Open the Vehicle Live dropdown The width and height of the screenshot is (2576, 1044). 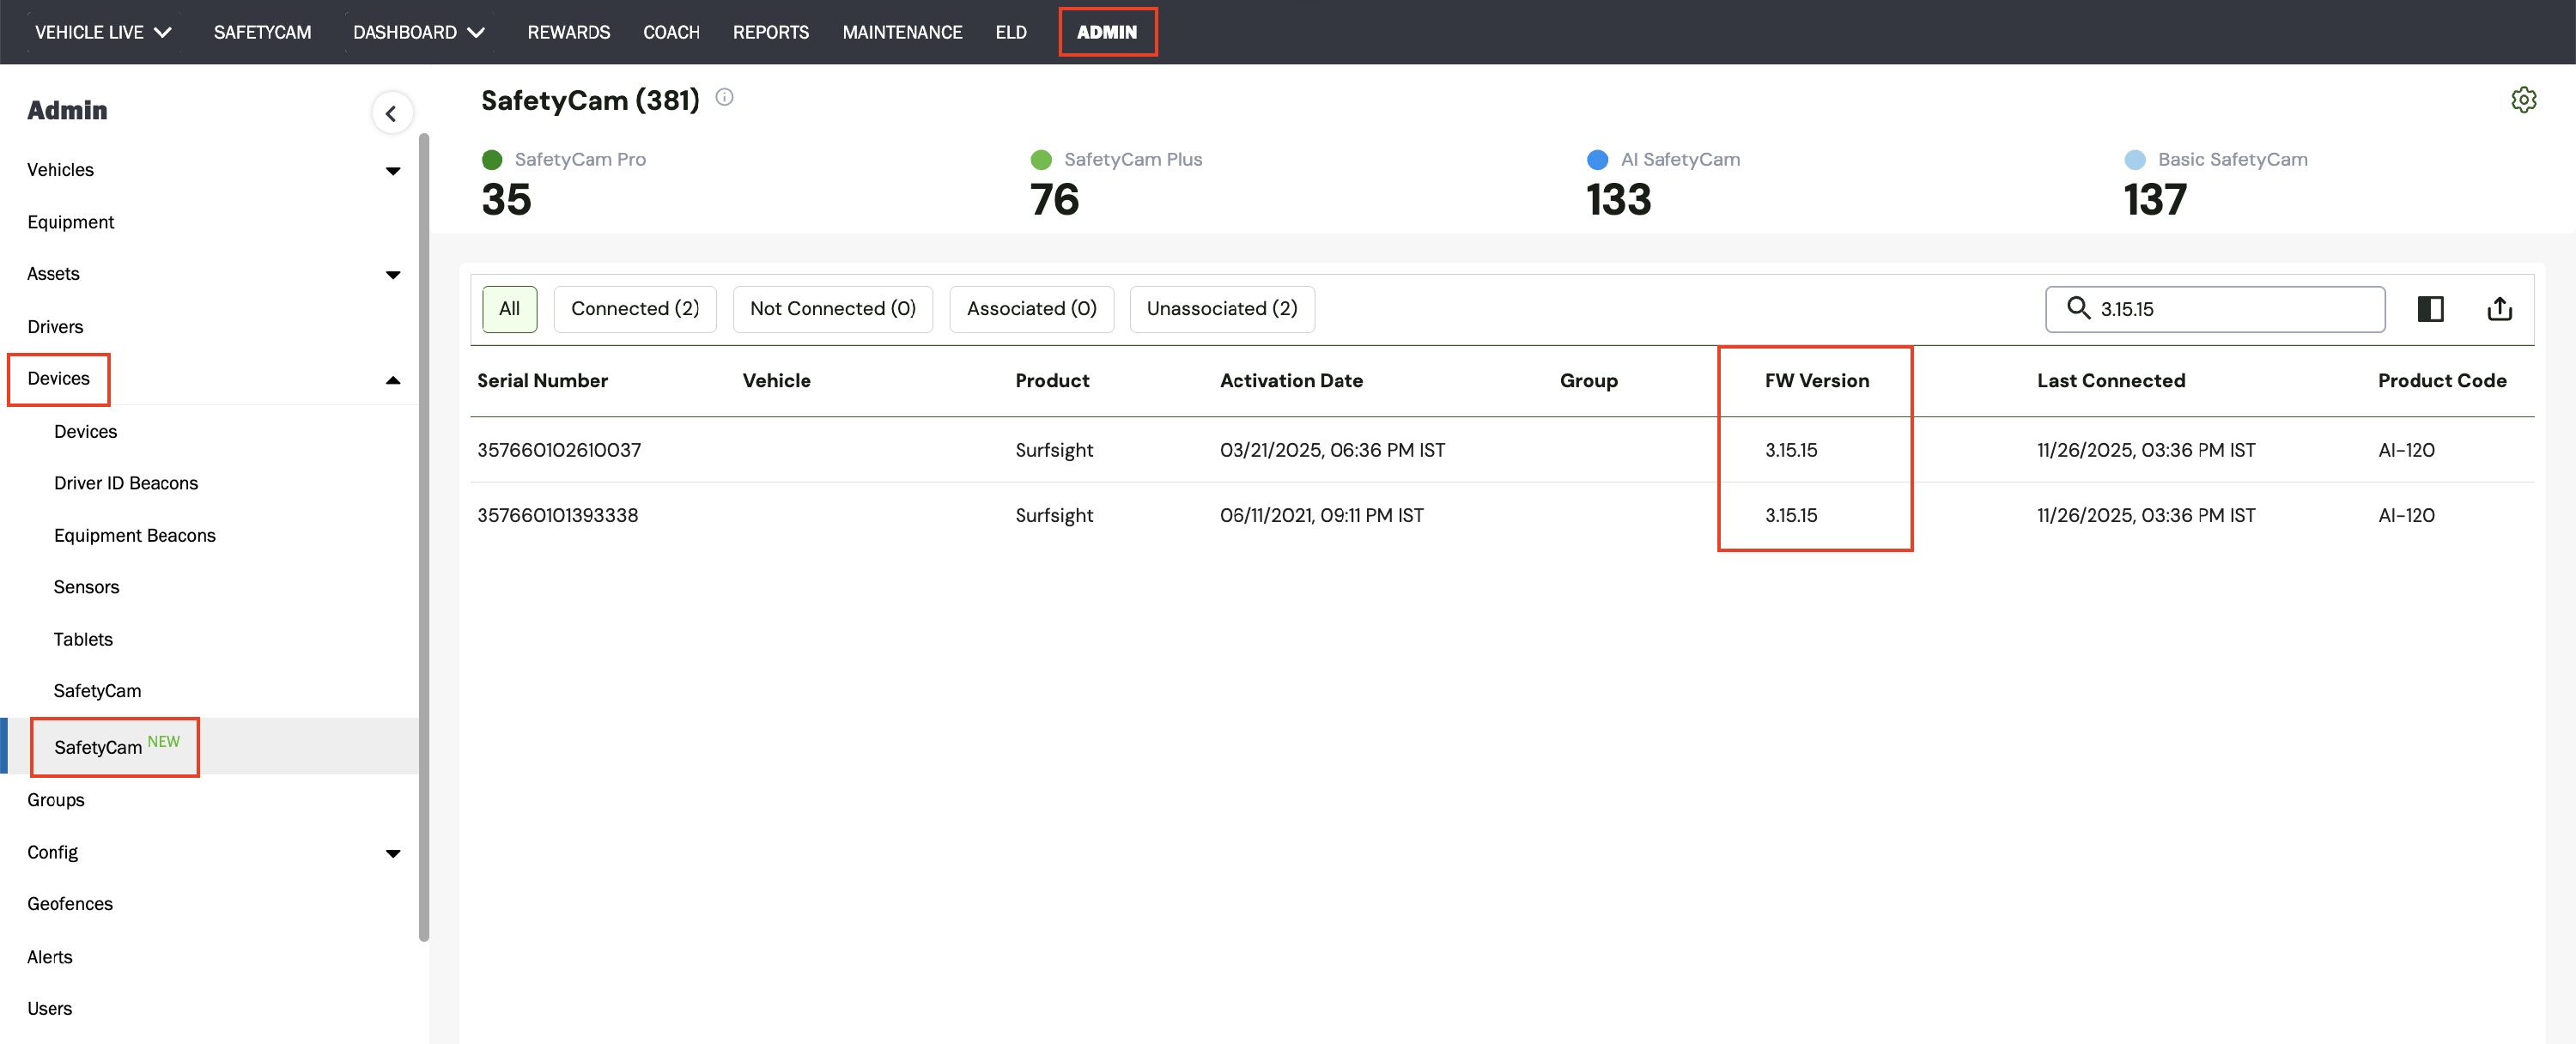pyautogui.click(x=103, y=32)
